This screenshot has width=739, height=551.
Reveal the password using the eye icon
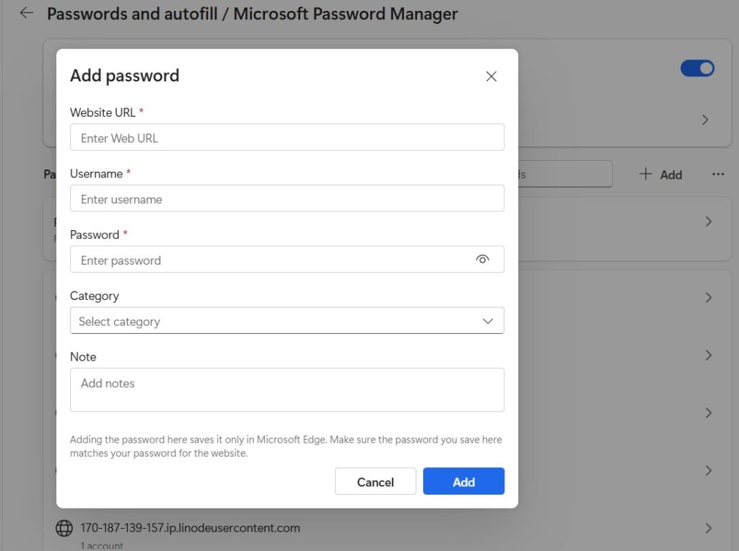(x=482, y=259)
